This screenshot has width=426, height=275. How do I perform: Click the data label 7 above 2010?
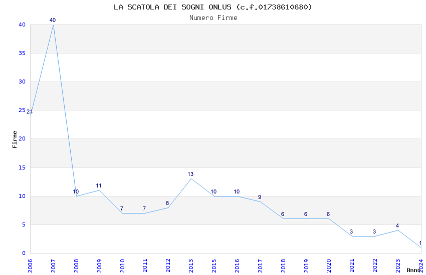tap(122, 208)
